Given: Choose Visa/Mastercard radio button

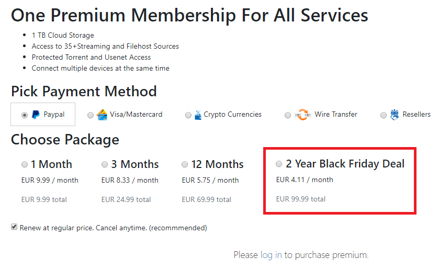Looking at the screenshot, I should tap(91, 115).
